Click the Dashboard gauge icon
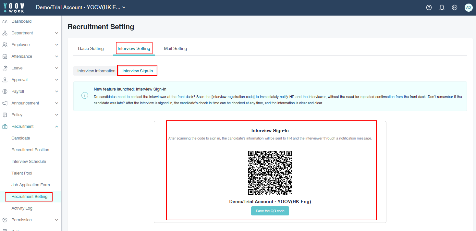476x231 pixels. pyautogui.click(x=5, y=21)
